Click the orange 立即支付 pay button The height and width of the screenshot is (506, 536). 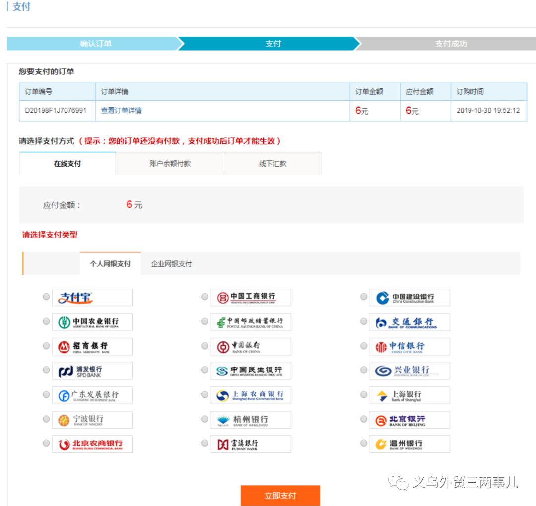tap(280, 495)
